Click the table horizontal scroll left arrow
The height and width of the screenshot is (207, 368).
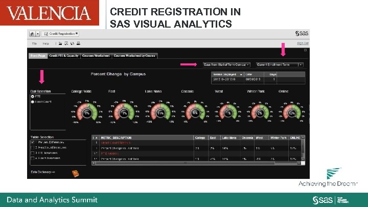94,163
